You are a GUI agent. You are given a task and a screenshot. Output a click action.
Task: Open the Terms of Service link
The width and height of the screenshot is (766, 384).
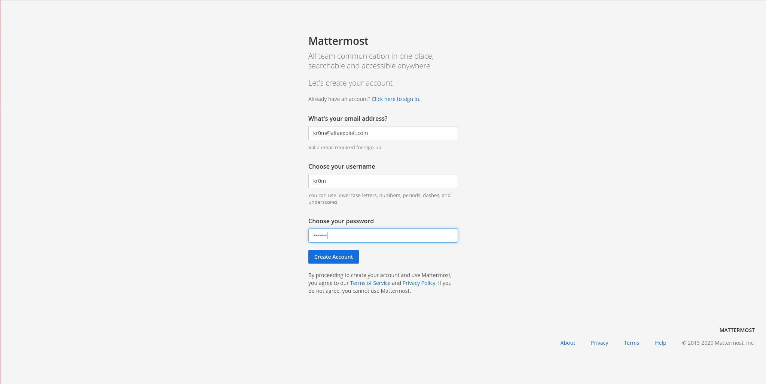click(x=370, y=283)
